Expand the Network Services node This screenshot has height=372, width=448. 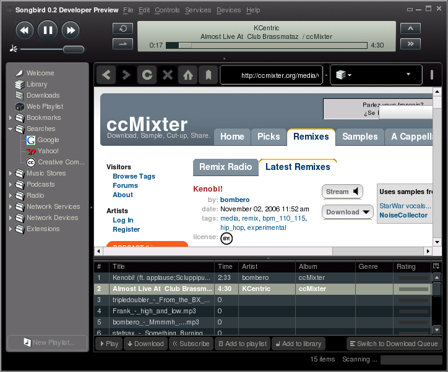pos(11,206)
